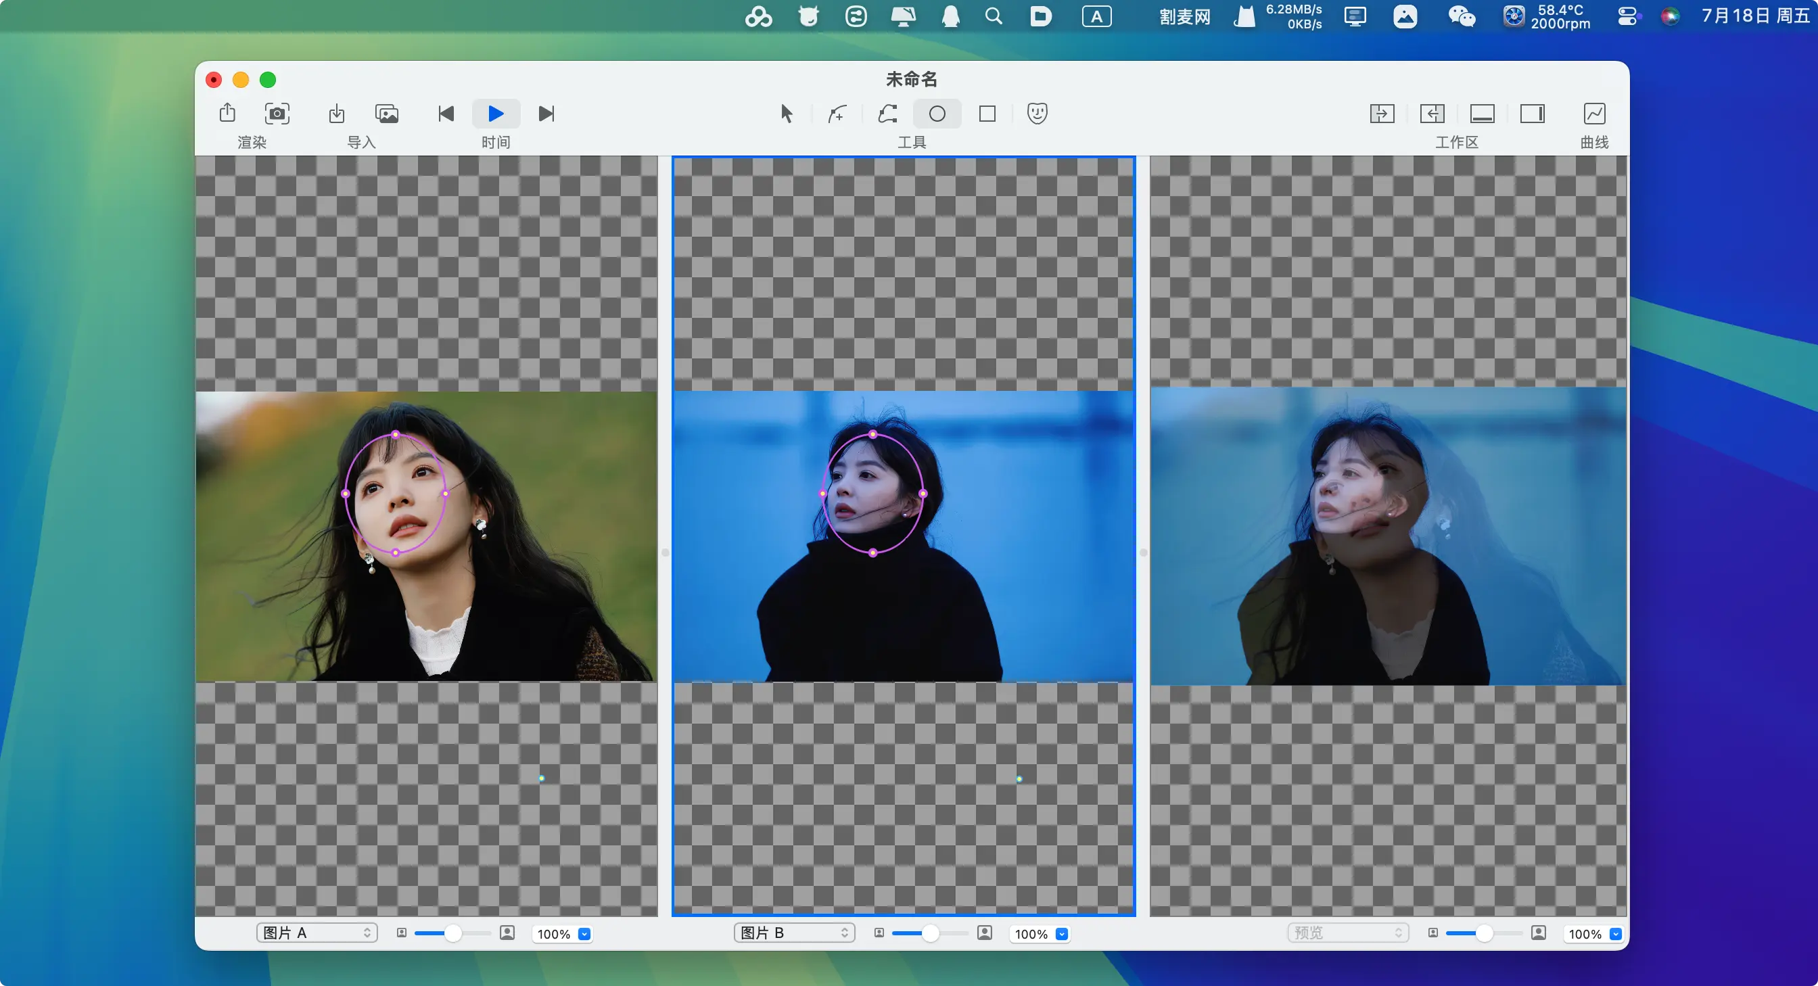Open the input method A menu bar icon
The image size is (1818, 986).
[1097, 16]
